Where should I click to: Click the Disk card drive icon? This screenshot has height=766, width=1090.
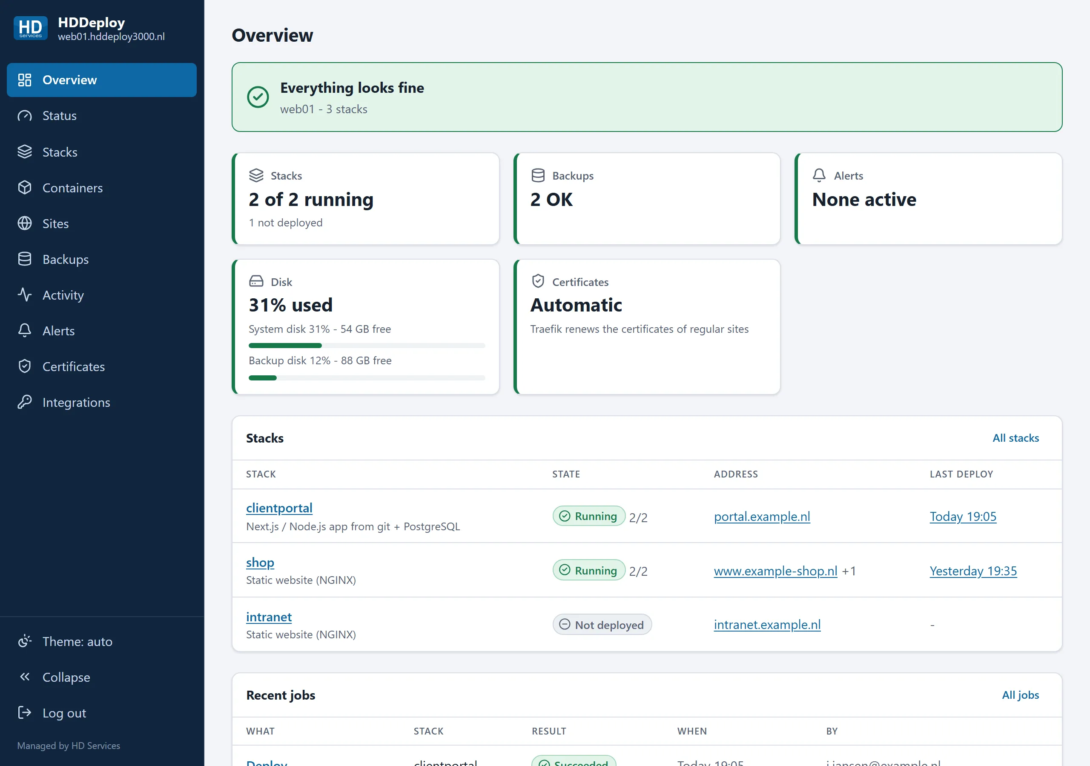[256, 281]
